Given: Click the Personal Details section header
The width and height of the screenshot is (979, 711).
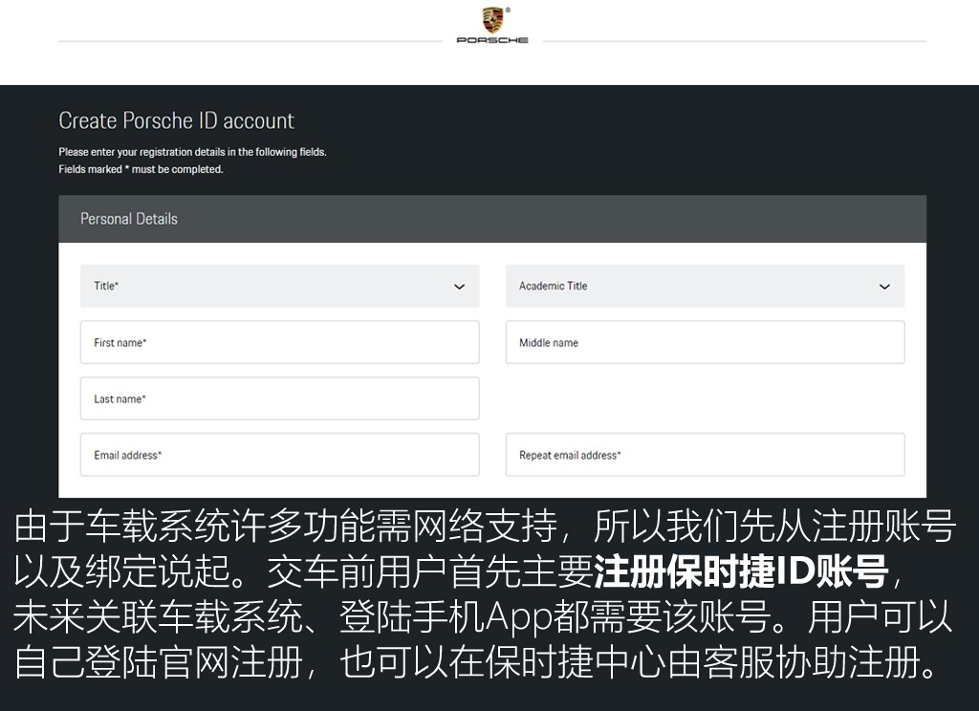Looking at the screenshot, I should pyautogui.click(x=492, y=219).
